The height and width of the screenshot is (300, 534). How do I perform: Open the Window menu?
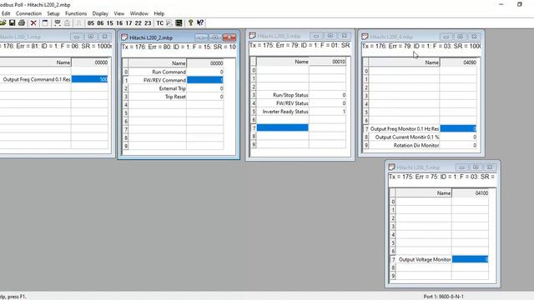139,13
